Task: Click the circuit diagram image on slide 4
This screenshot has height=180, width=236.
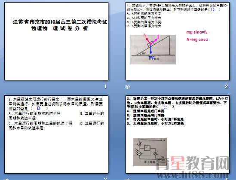Action: [x=150, y=152]
